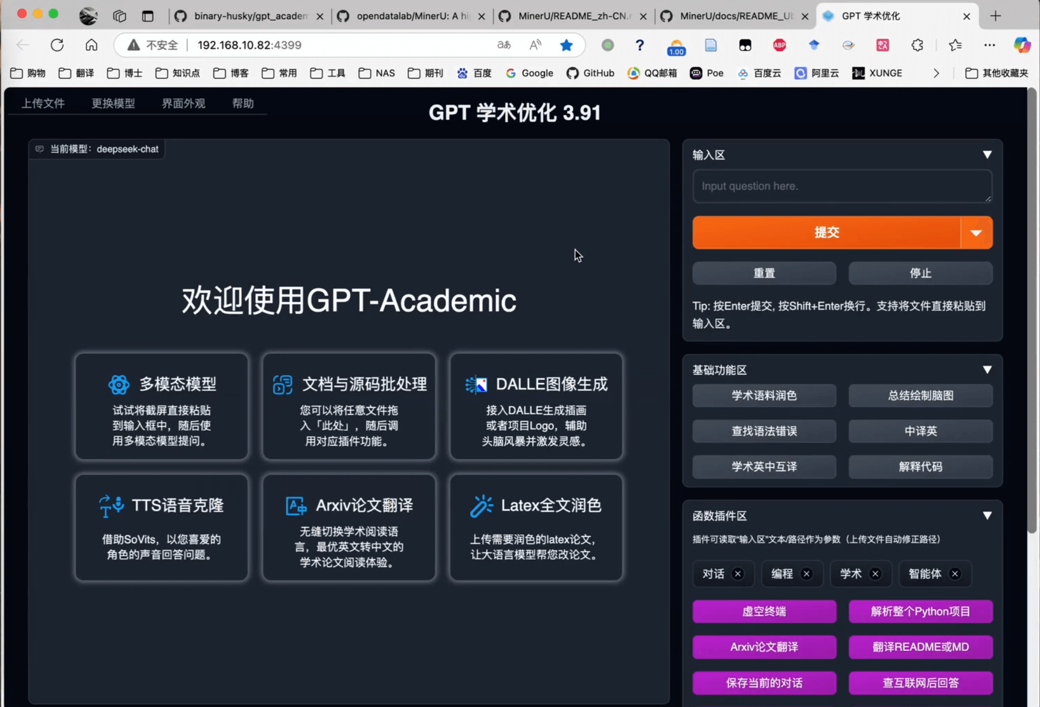Click the 解析整个Python项目 button
This screenshot has width=1040, height=707.
(x=920, y=611)
